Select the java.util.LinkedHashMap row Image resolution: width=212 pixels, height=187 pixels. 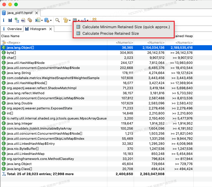[106, 154]
